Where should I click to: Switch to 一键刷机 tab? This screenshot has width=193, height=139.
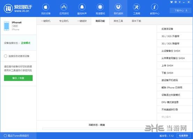pyautogui.click(x=46, y=21)
